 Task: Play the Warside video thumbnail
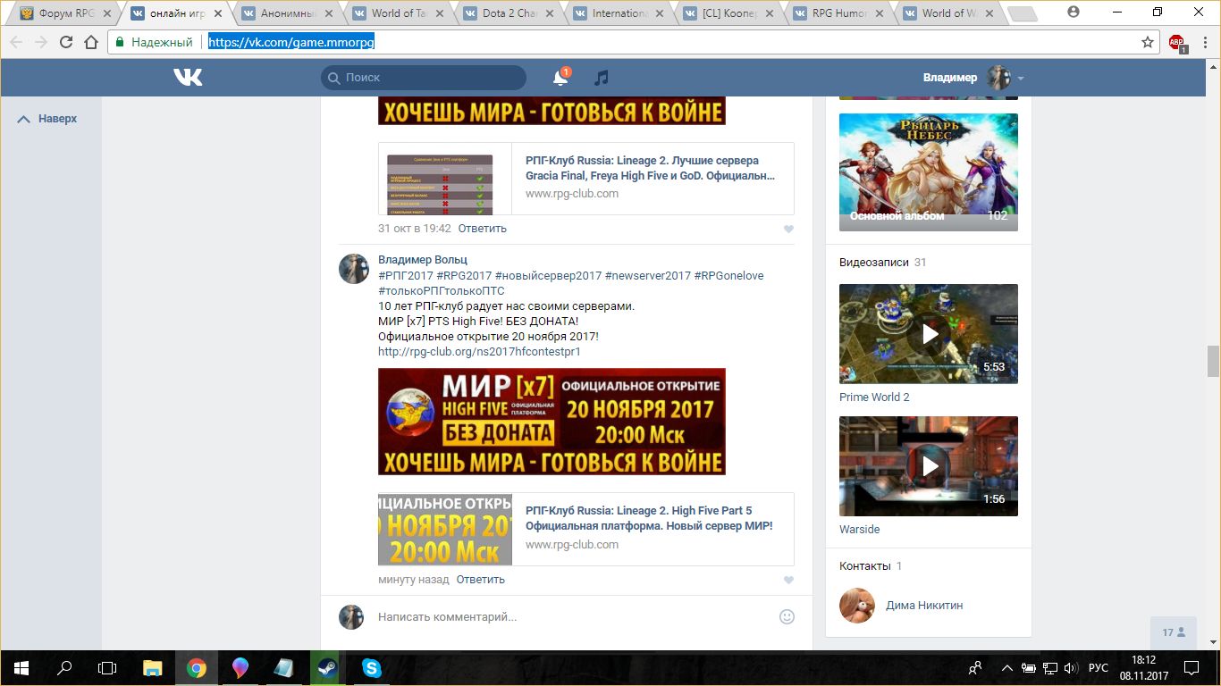coord(929,466)
